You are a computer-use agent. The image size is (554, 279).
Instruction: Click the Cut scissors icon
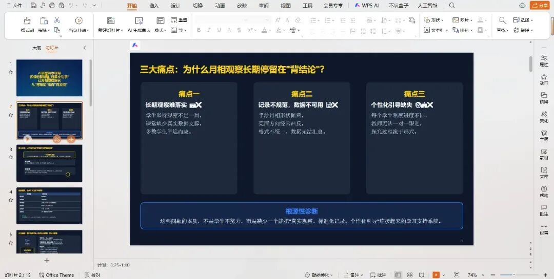point(57,20)
